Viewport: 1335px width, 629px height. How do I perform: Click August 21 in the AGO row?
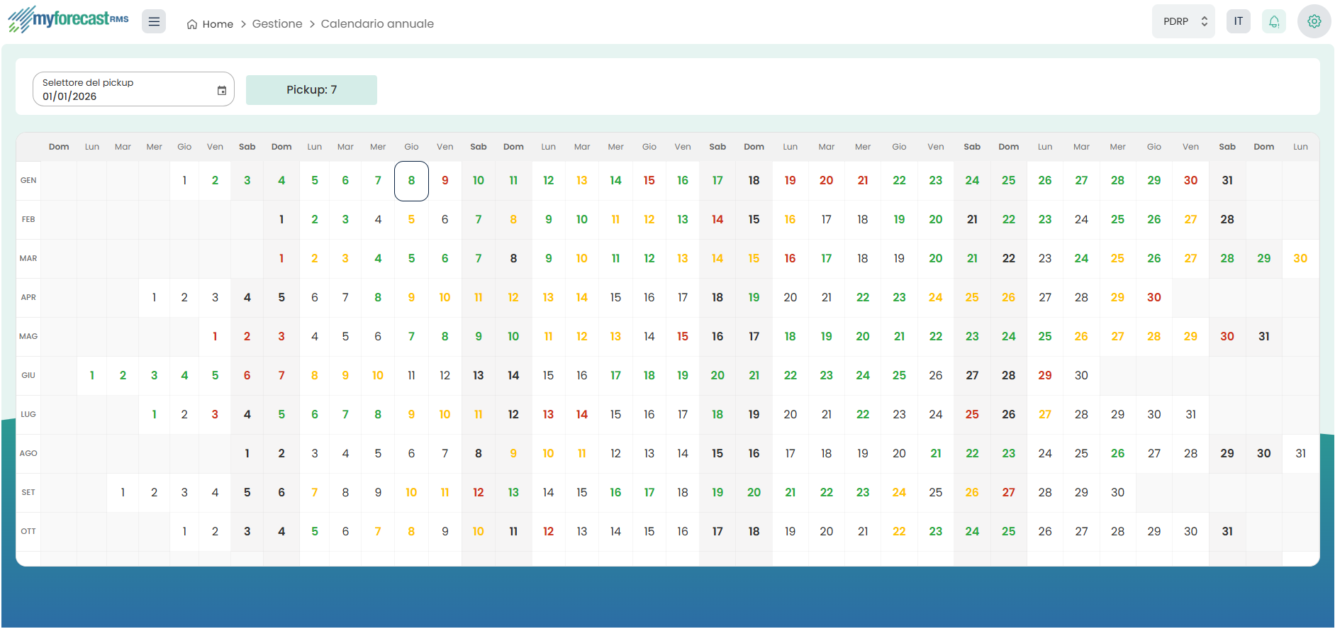(x=936, y=454)
